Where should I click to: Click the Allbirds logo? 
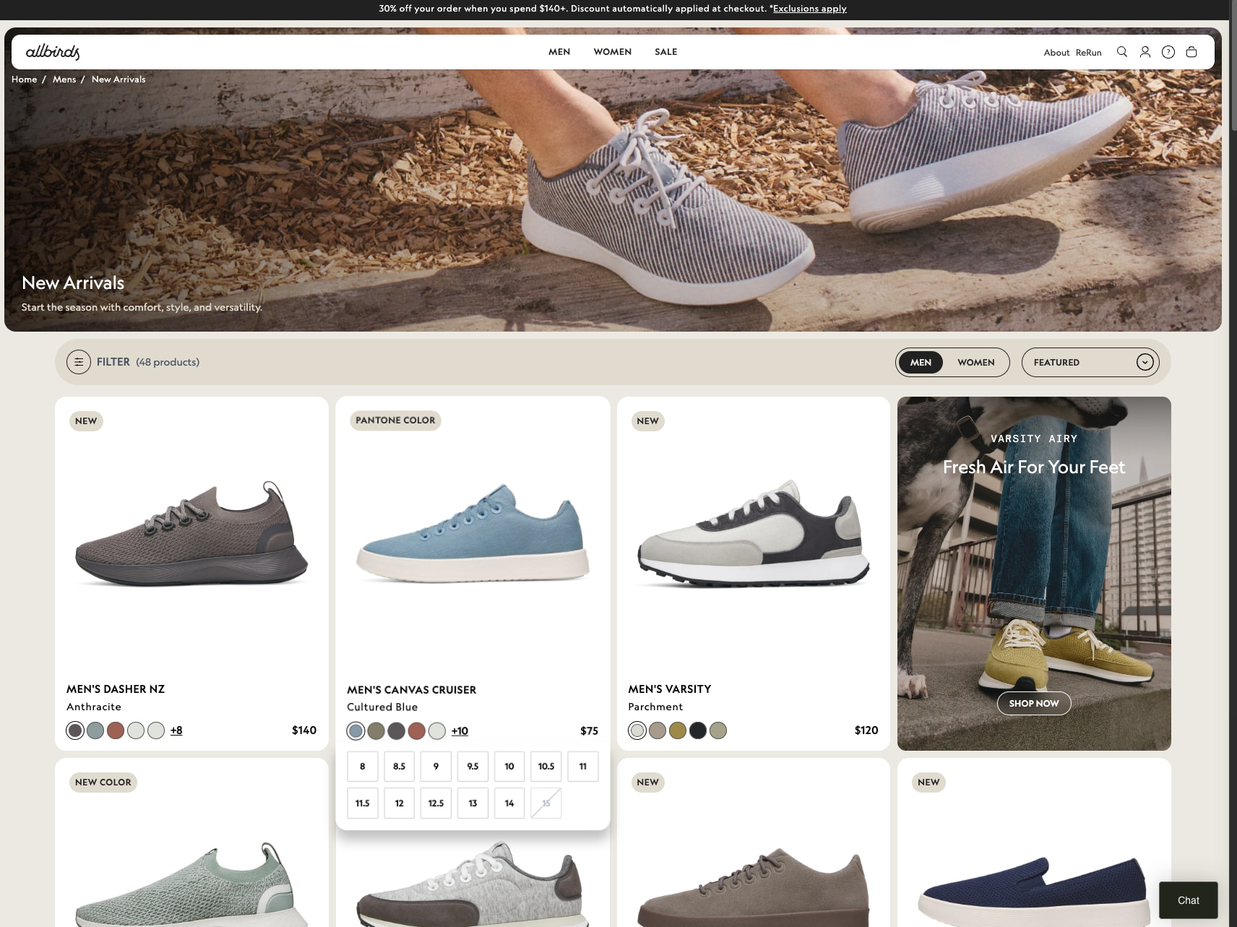(53, 52)
